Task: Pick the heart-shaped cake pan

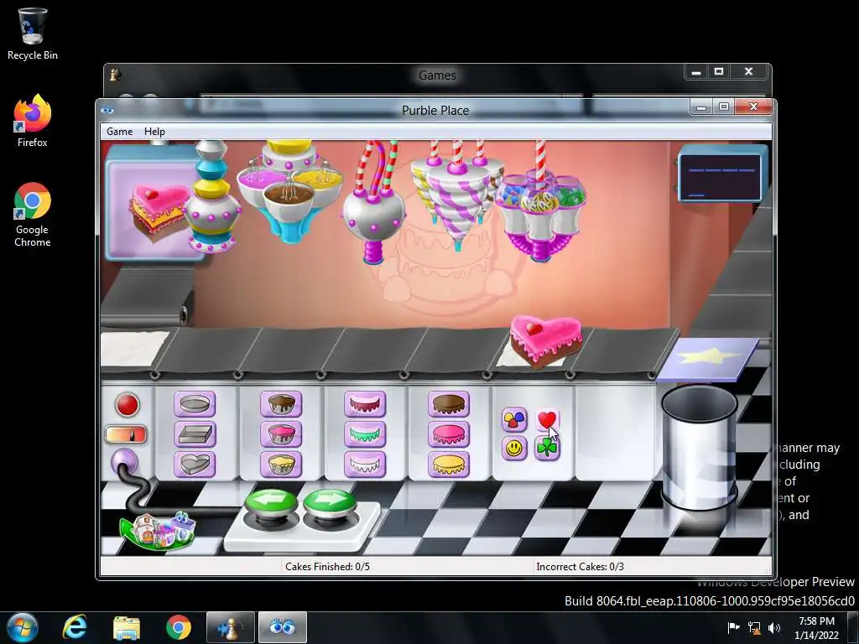Action: pyautogui.click(x=195, y=464)
